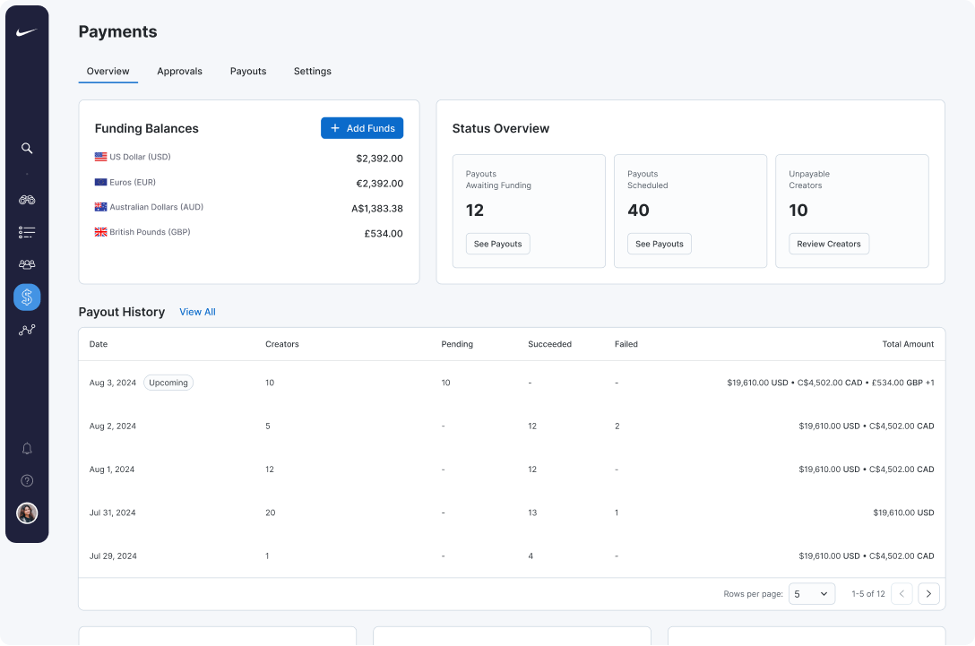The width and height of the screenshot is (975, 646).
Task: Click See Payouts under Payouts Awaiting Funding
Action: pyautogui.click(x=497, y=243)
